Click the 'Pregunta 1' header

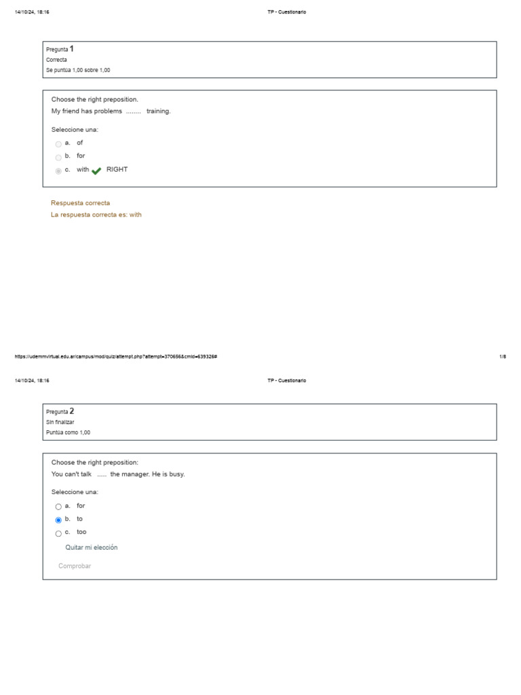(60, 49)
